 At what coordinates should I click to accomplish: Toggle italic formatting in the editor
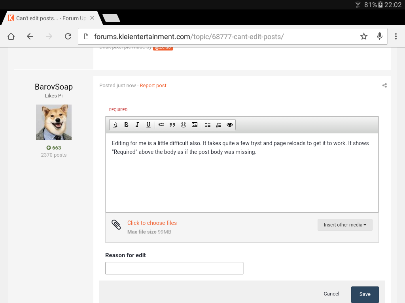[137, 125]
